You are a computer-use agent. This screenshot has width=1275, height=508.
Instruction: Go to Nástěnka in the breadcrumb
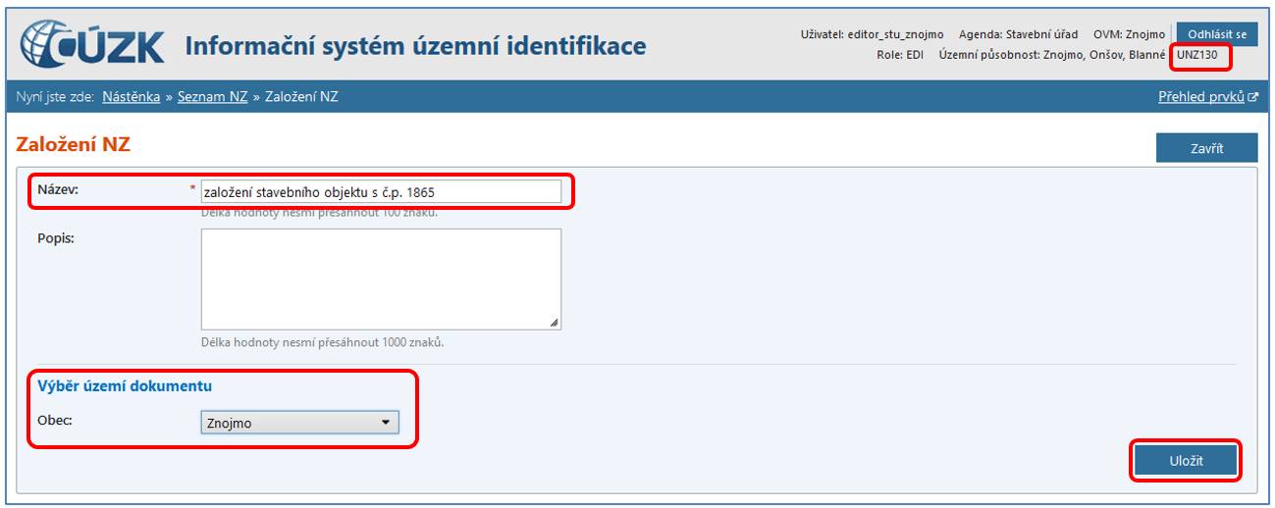pyautogui.click(x=131, y=97)
